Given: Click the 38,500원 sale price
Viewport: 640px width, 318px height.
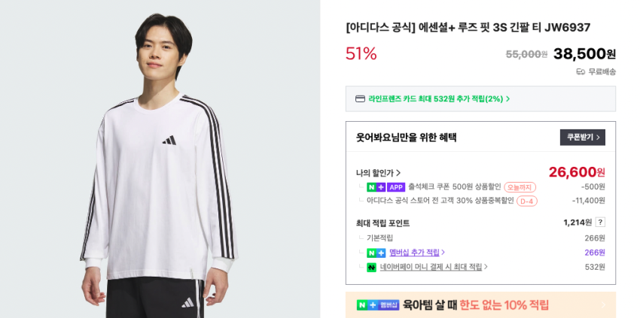Looking at the screenshot, I should tap(584, 53).
